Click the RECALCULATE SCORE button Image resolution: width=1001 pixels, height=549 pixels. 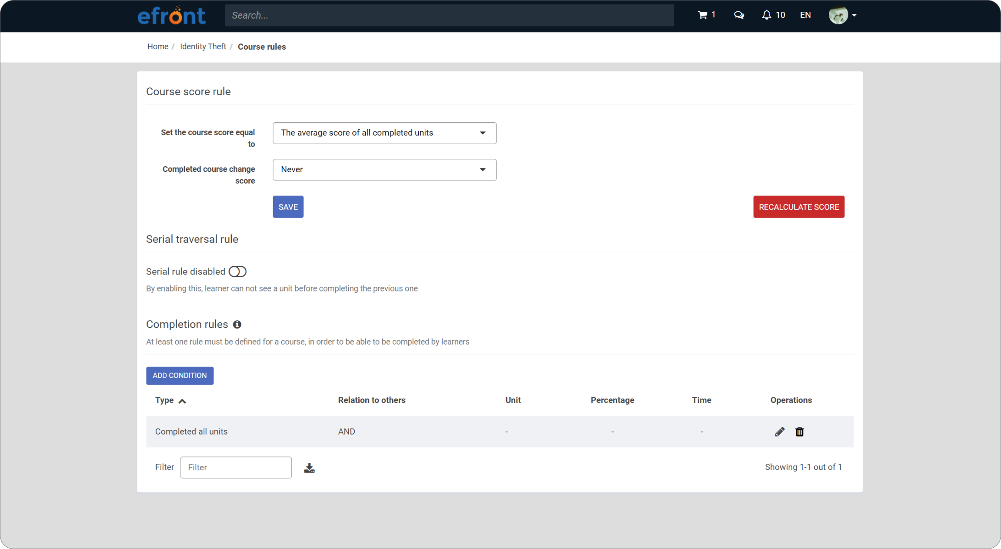tap(798, 207)
